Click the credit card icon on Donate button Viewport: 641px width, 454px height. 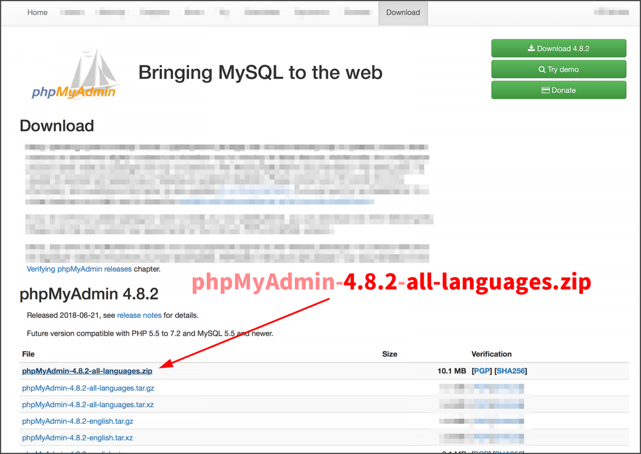tap(546, 90)
